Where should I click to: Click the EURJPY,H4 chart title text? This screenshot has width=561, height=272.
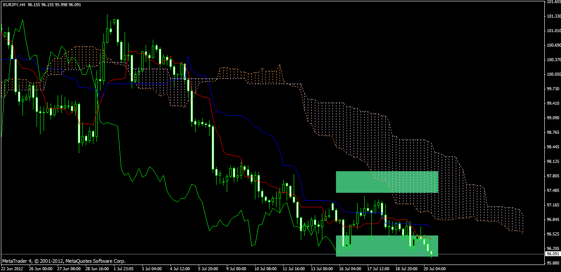click(x=13, y=4)
